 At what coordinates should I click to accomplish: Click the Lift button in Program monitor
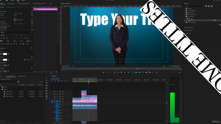point(136,72)
